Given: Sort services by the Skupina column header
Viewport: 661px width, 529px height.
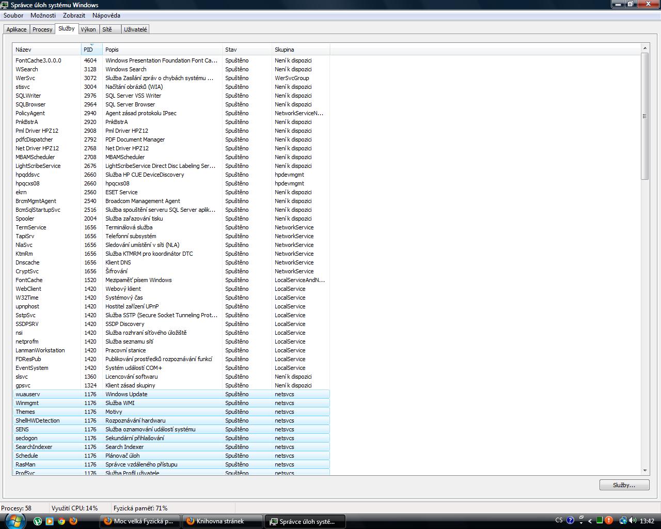Looking at the screenshot, I should tap(301, 50).
